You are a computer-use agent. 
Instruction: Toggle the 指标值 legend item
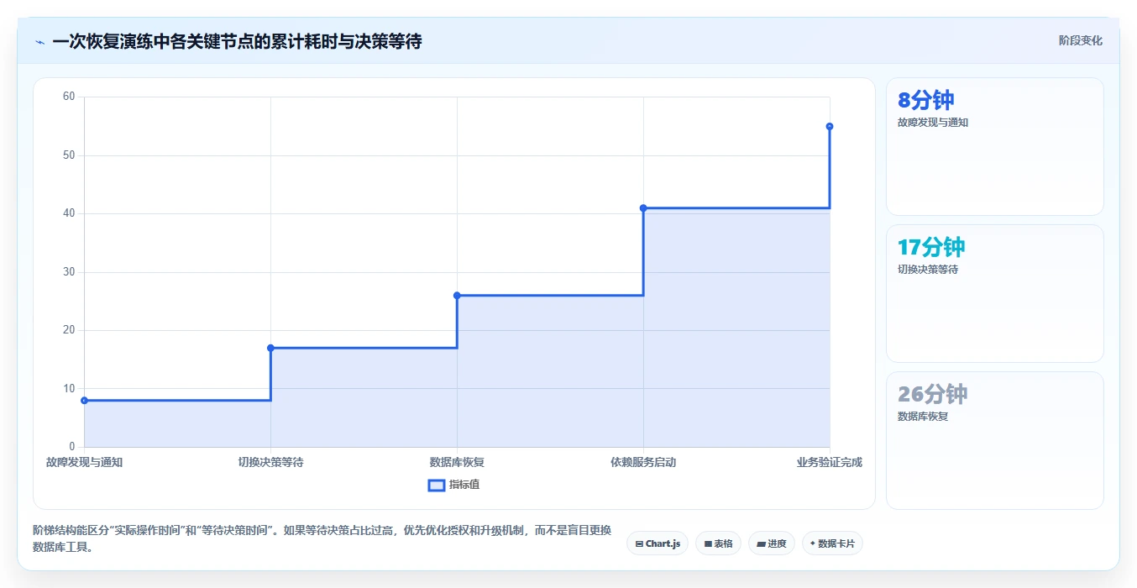pyautogui.click(x=454, y=485)
